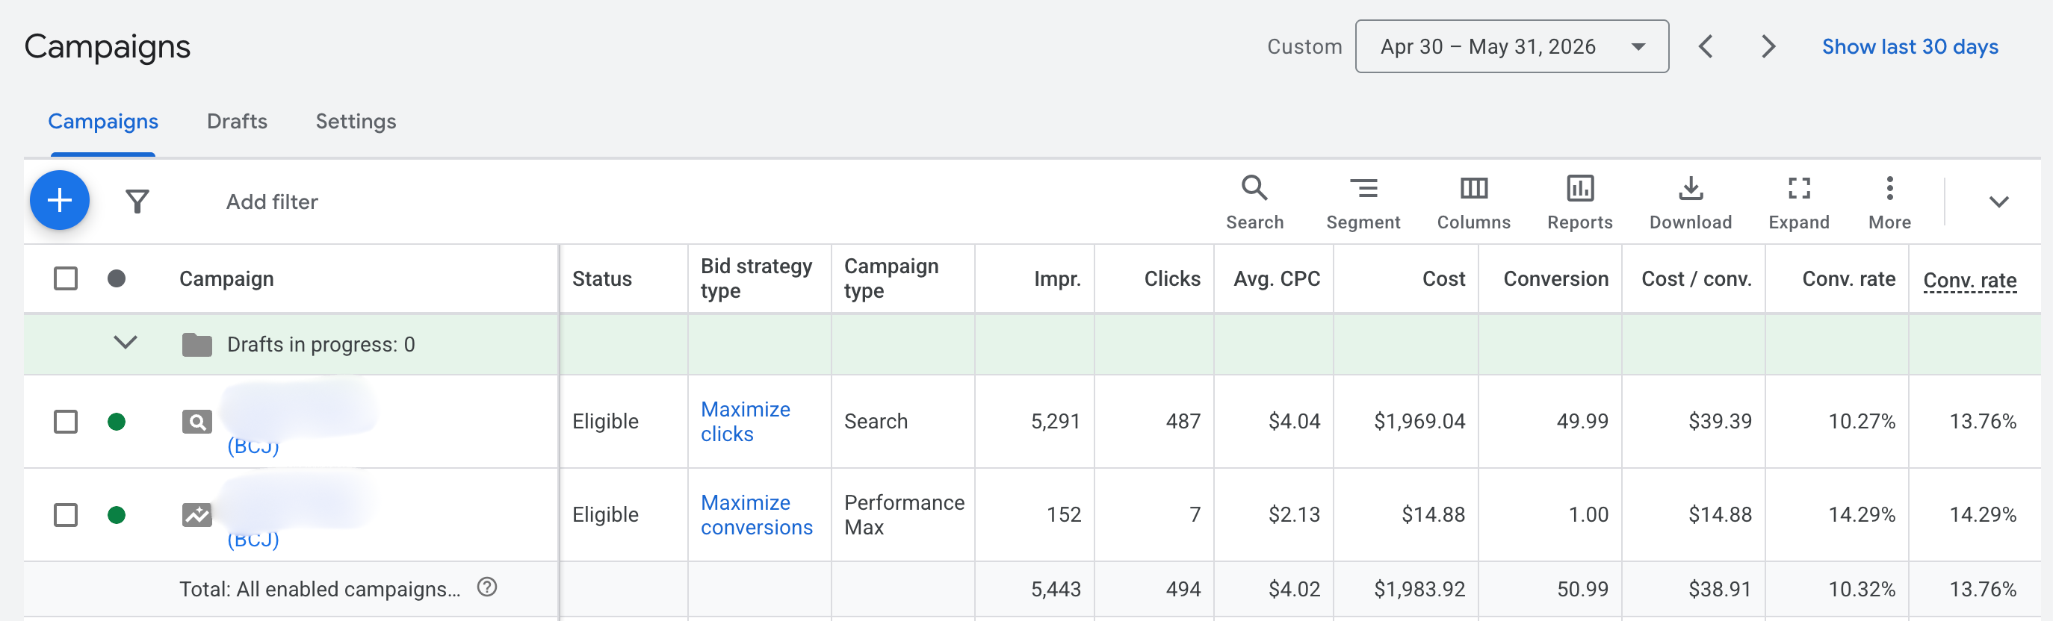
Task: Open the date range dropdown
Action: coord(1512,46)
